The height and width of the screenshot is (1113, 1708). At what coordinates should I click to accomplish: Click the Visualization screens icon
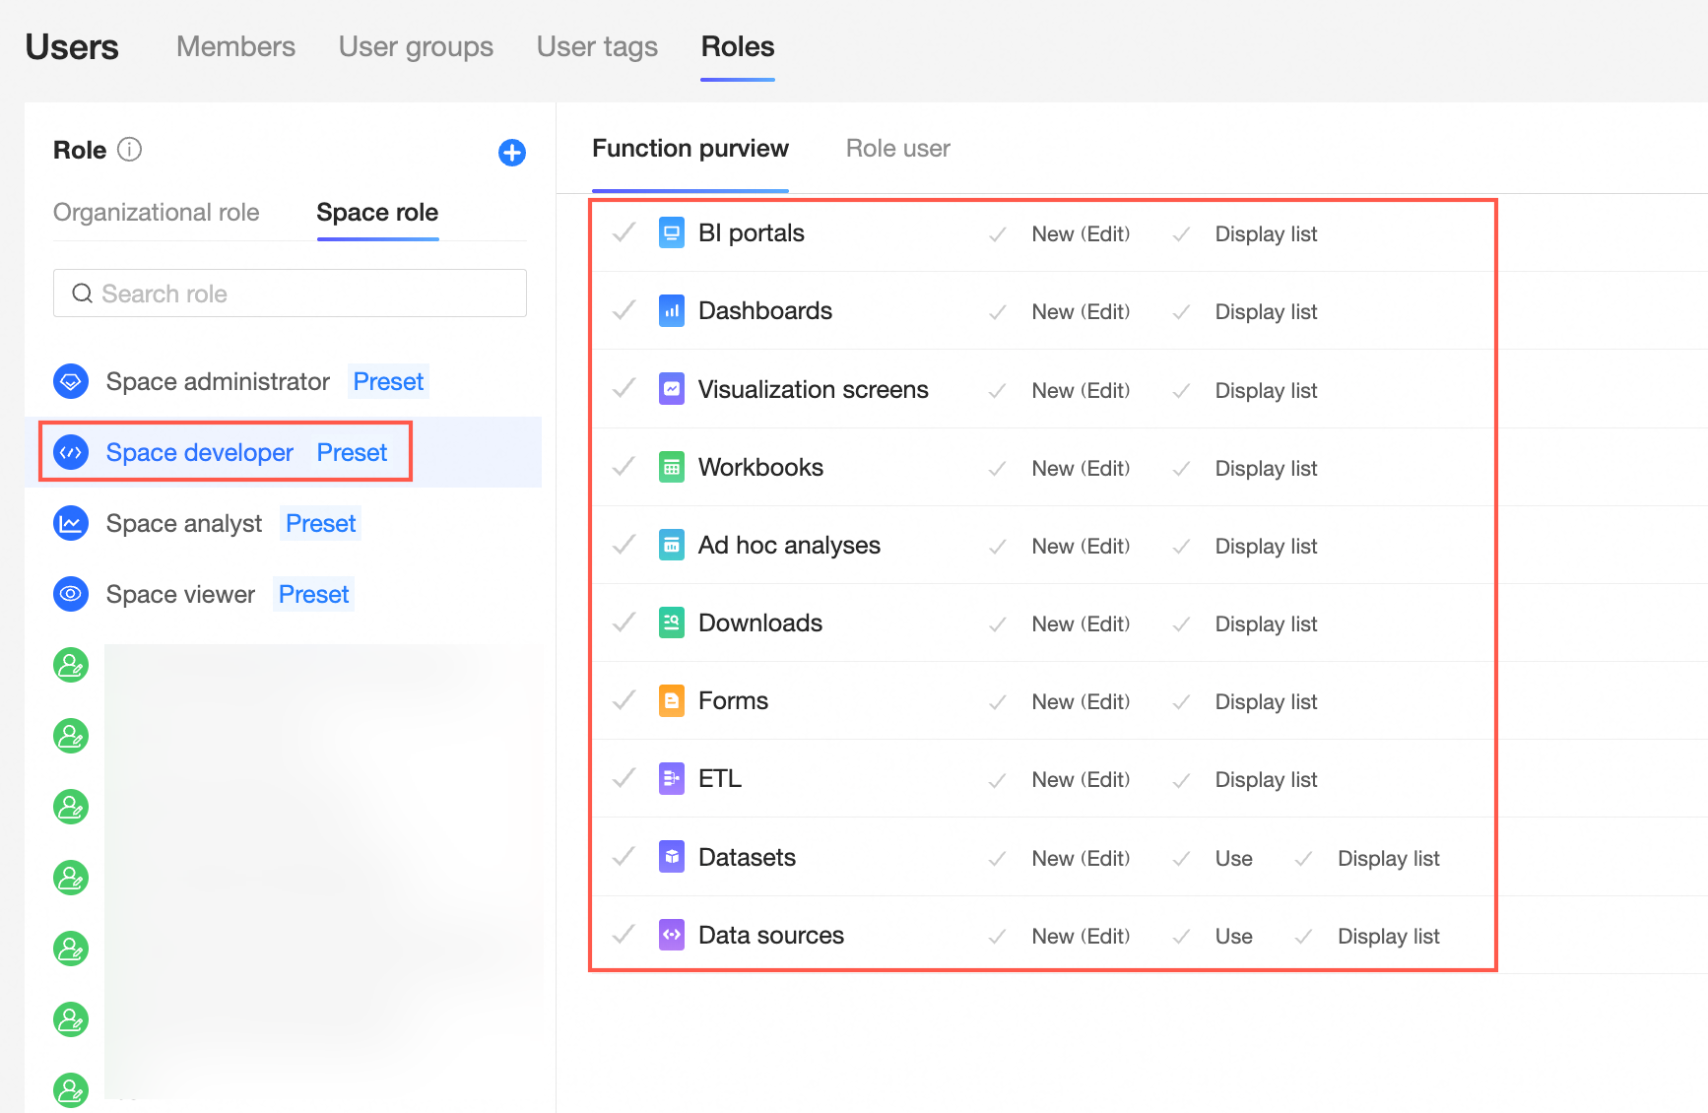click(672, 389)
